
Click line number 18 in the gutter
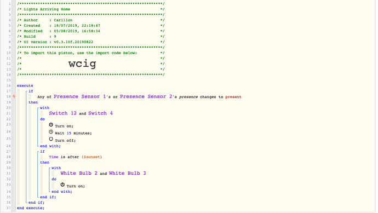(x=8, y=96)
